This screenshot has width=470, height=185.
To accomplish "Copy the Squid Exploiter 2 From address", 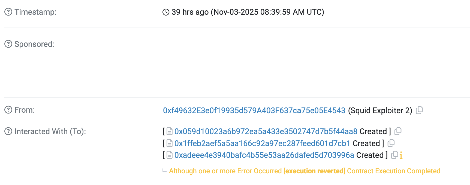I will pos(419,110).
